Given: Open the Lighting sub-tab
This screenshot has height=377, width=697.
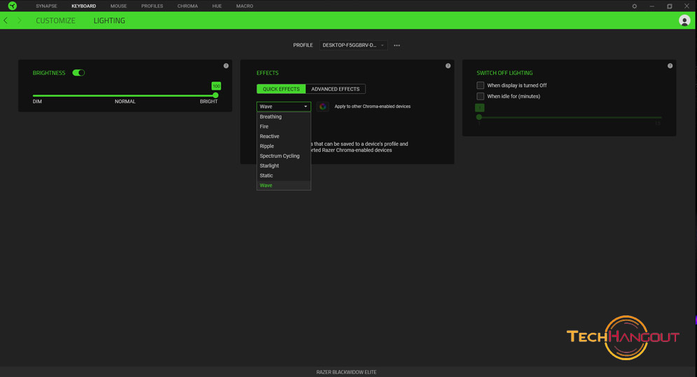Looking at the screenshot, I should tap(109, 20).
